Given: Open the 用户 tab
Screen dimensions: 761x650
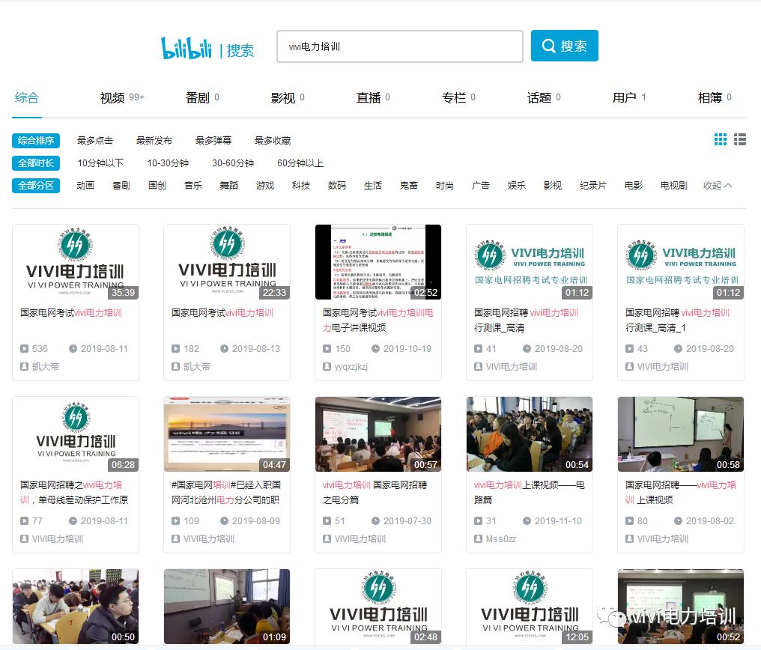Looking at the screenshot, I should (629, 97).
